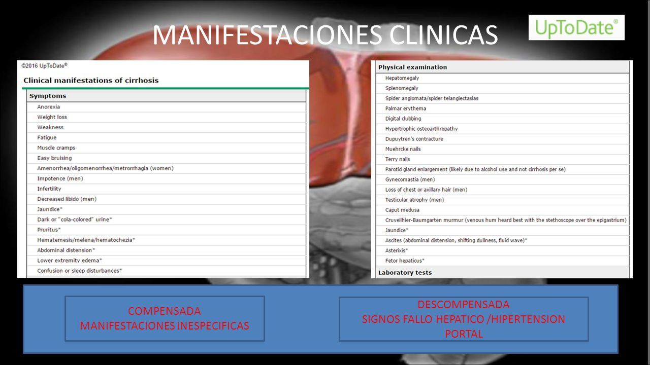Select the Splenomegaly row
The width and height of the screenshot is (650, 365).
point(503,88)
